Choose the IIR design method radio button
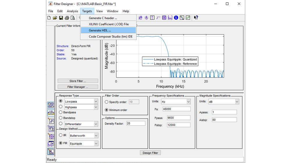 point(61,135)
